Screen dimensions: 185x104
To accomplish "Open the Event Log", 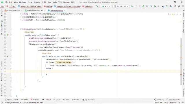I will click(x=159, y=100).
